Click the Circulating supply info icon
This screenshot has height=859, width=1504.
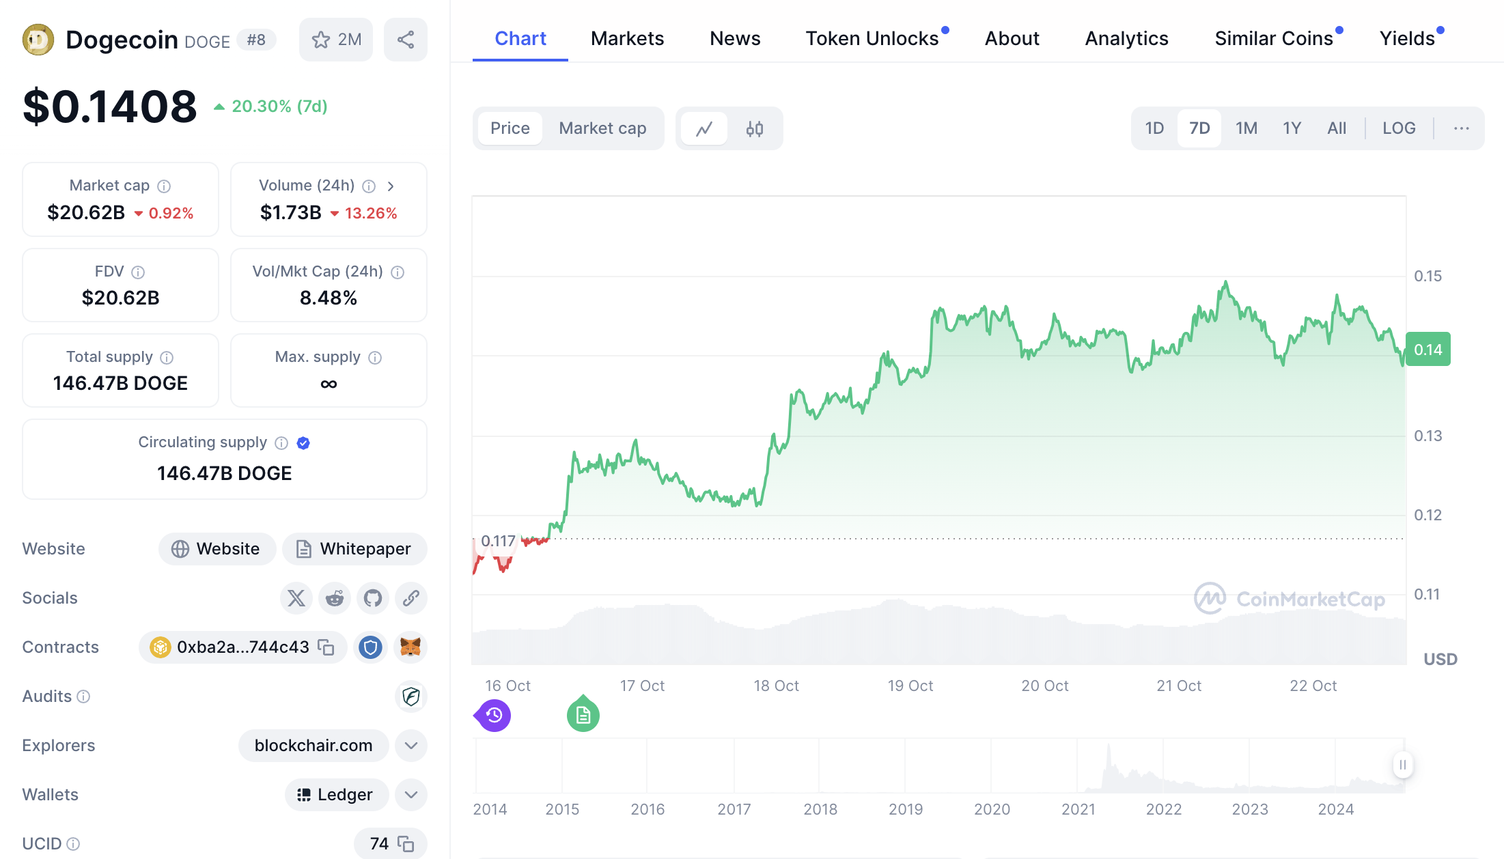pyautogui.click(x=281, y=442)
